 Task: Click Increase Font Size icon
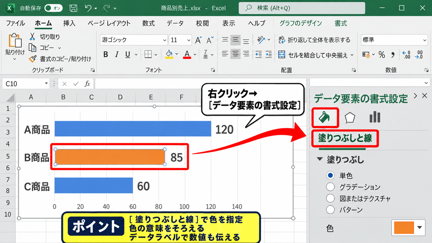click(x=198, y=40)
